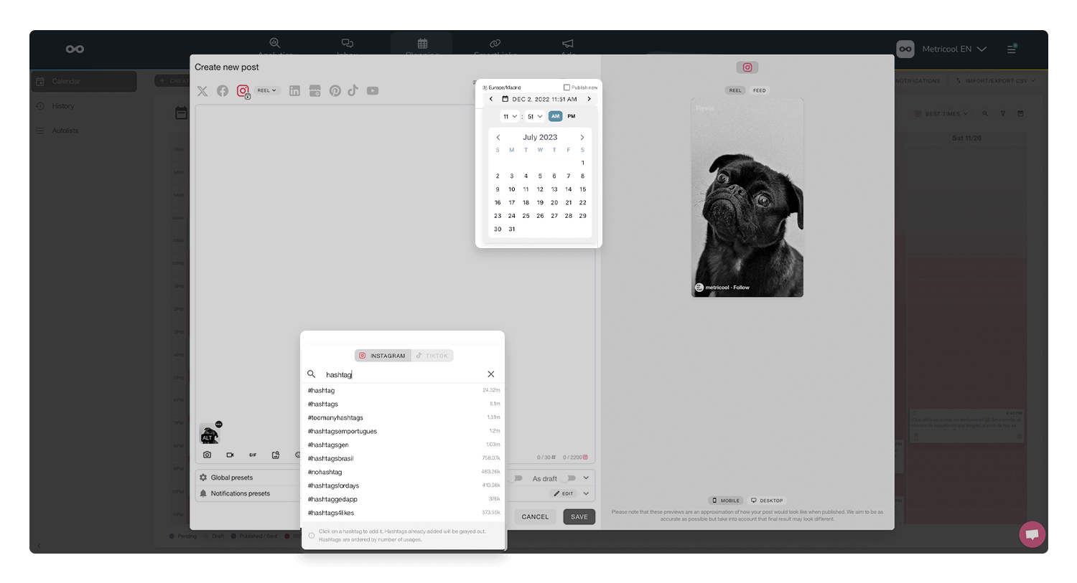Click the magnifier icon in hashtag search
The height and width of the screenshot is (583, 1077).
[311, 374]
